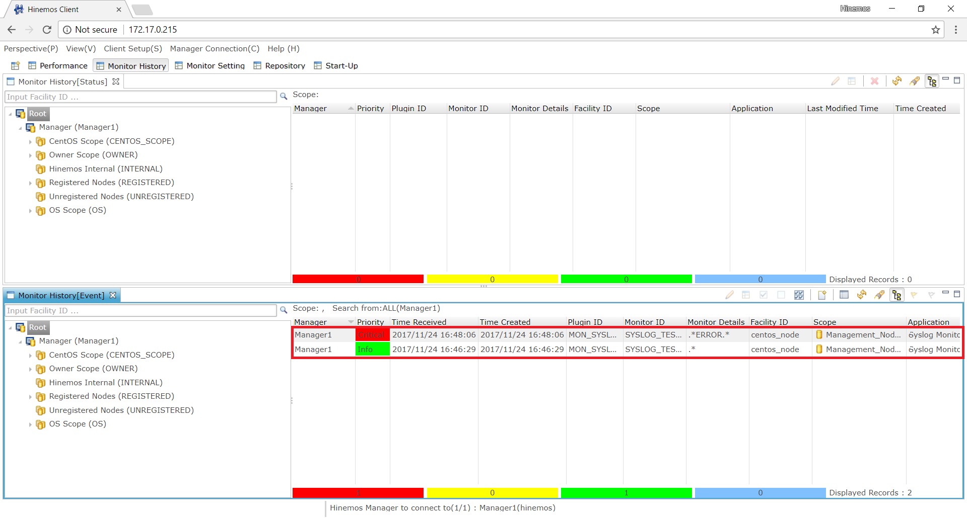Close the Monitor History[Event] view tab
The image size is (967, 518).
(x=113, y=295)
